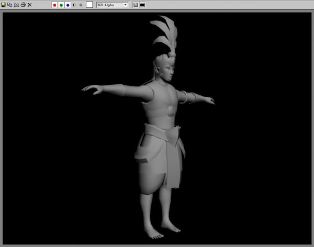314x247 pixels.
Task: Click the white color swatch
Action: pyautogui.click(x=89, y=4)
